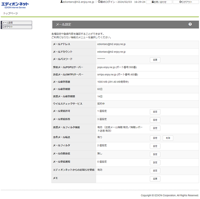This screenshot has width=200, height=199.
Task: Click 削除 for 全件メール転送
Action: tap(168, 138)
